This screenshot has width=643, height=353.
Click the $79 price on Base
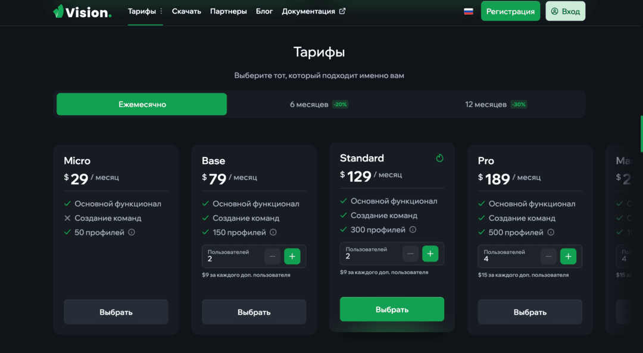pos(214,178)
